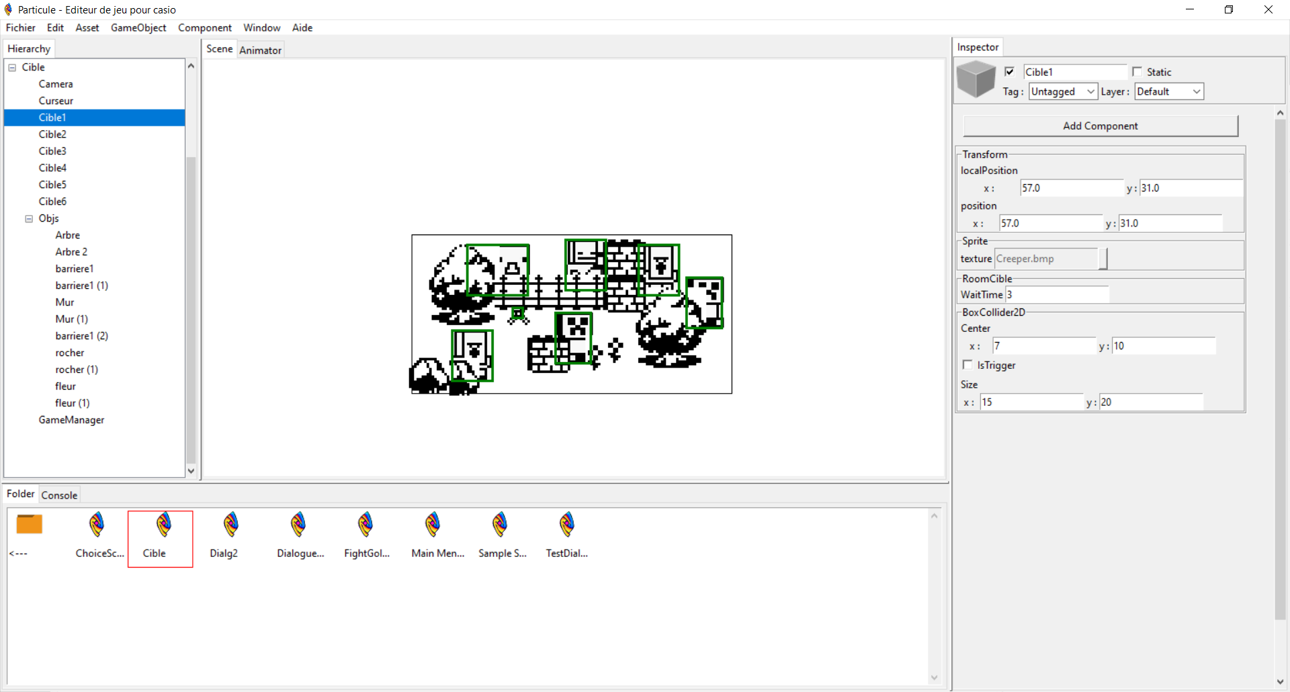Collapse the Objs tree node

pyautogui.click(x=29, y=218)
